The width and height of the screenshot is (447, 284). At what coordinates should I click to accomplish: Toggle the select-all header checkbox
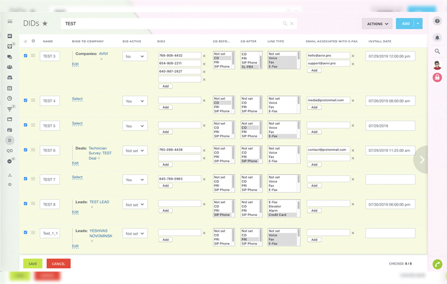point(25,41)
